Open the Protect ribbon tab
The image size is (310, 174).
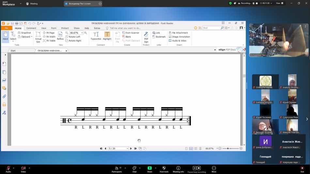point(65,28)
